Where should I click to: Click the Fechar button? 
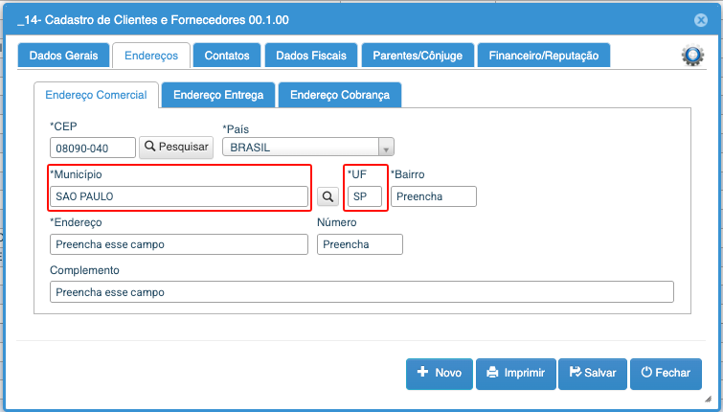click(x=665, y=373)
